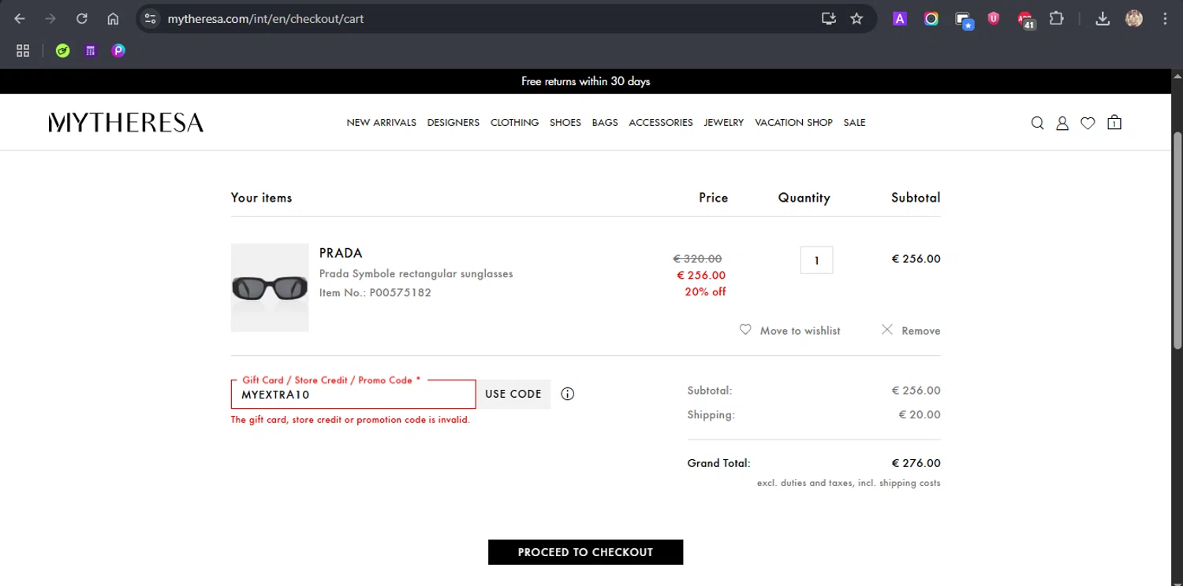Open the red extension with 41 badge
Image resolution: width=1183 pixels, height=586 pixels.
(1025, 20)
